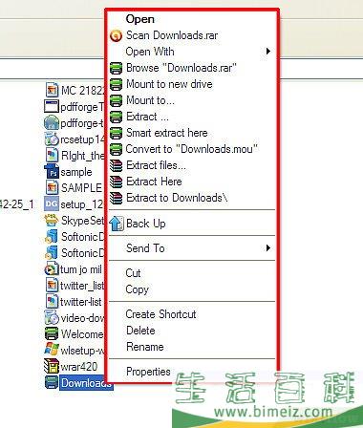Click the drive icon next to Mount to new drive

[x=116, y=84]
